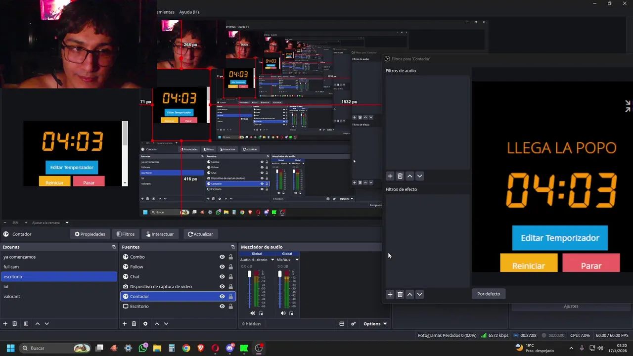Open WhatsApp from the taskbar

[143, 348]
